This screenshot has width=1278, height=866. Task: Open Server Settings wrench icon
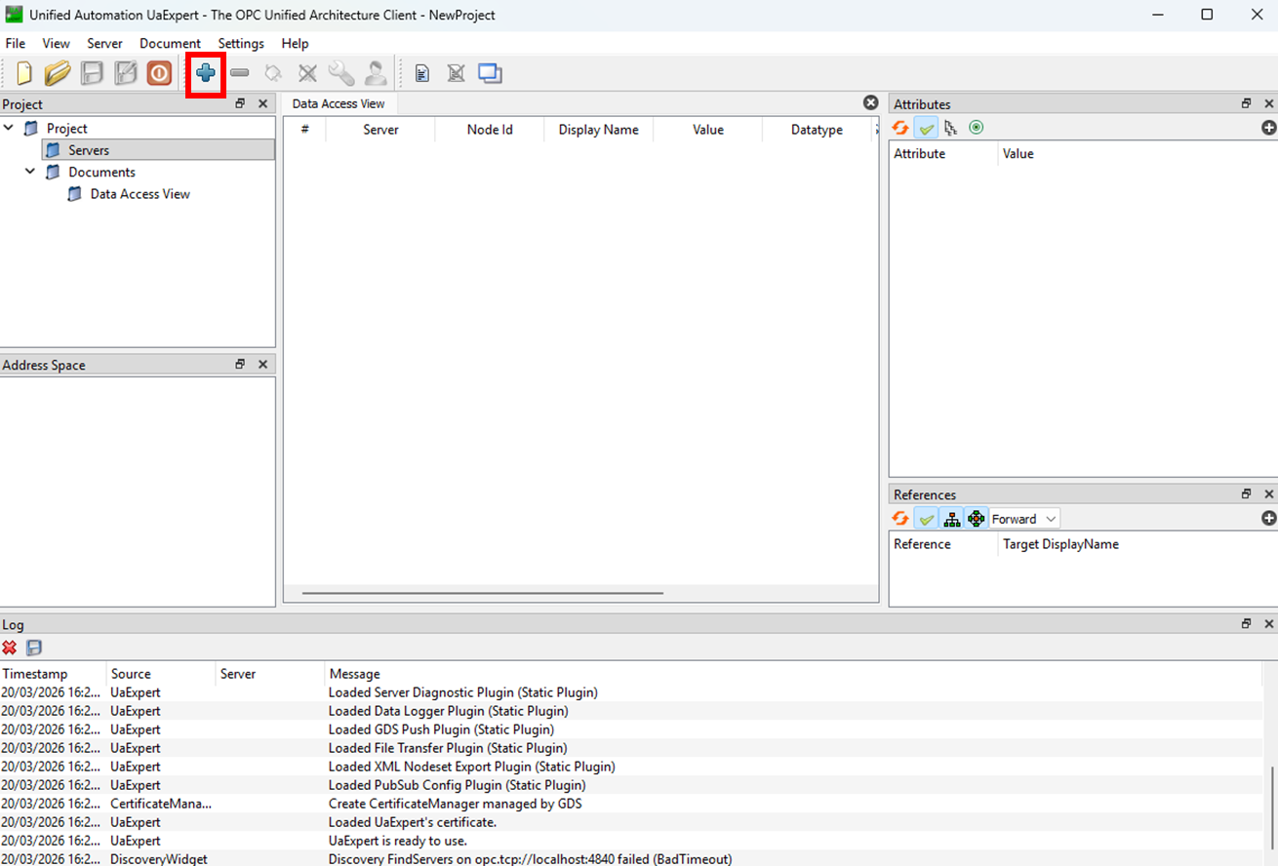coord(341,72)
